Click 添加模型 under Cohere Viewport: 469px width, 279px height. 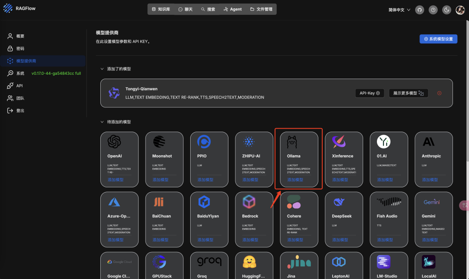(x=295, y=240)
